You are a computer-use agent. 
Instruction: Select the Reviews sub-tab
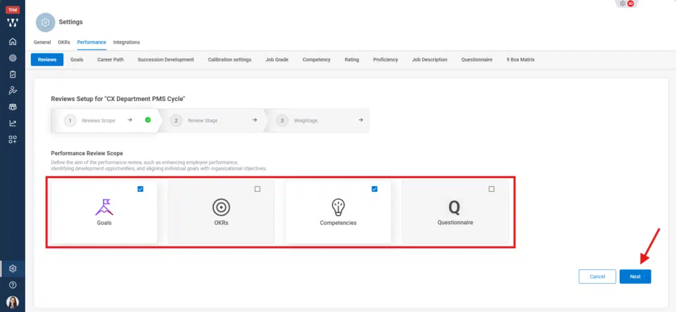[x=47, y=59]
